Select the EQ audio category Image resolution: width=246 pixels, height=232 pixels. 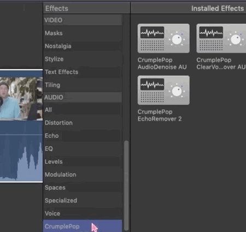click(83, 149)
